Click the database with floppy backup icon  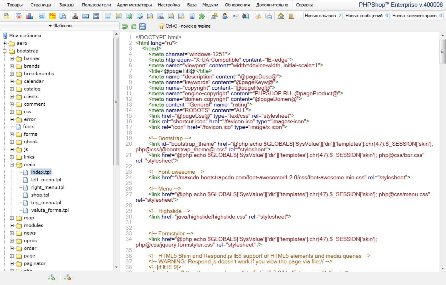pos(268,16)
